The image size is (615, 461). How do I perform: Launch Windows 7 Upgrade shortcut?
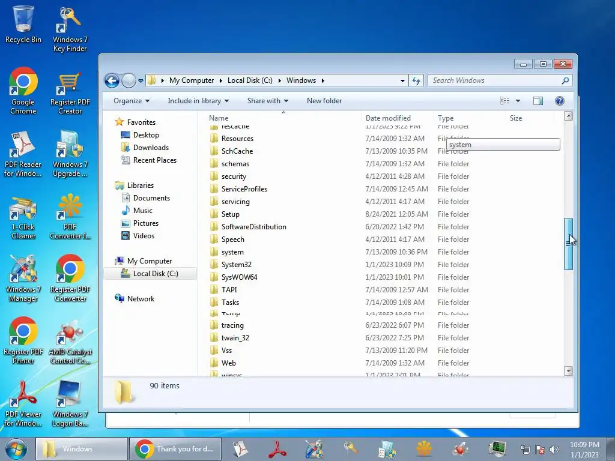tap(70, 154)
